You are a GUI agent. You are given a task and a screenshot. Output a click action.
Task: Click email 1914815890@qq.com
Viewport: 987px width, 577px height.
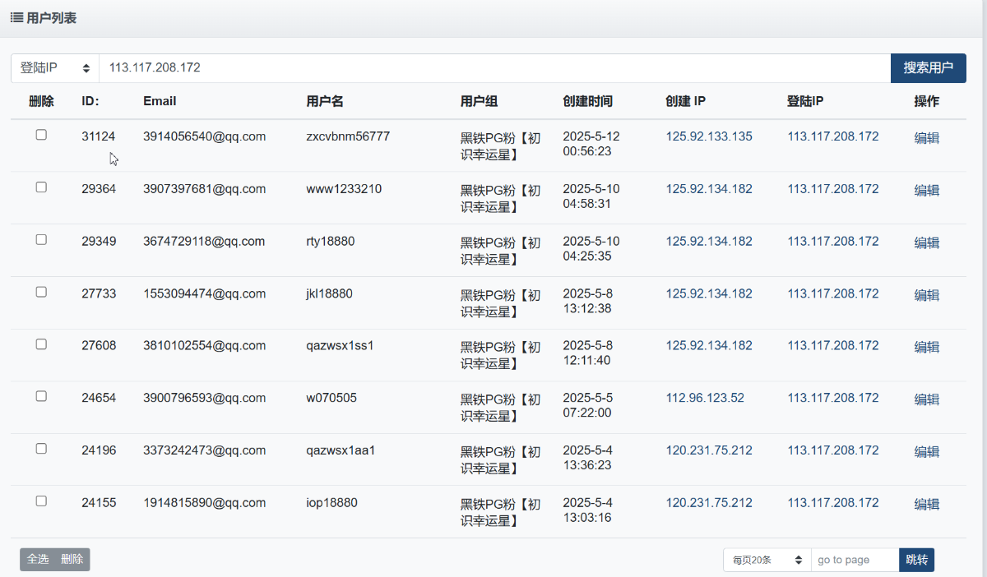[204, 503]
